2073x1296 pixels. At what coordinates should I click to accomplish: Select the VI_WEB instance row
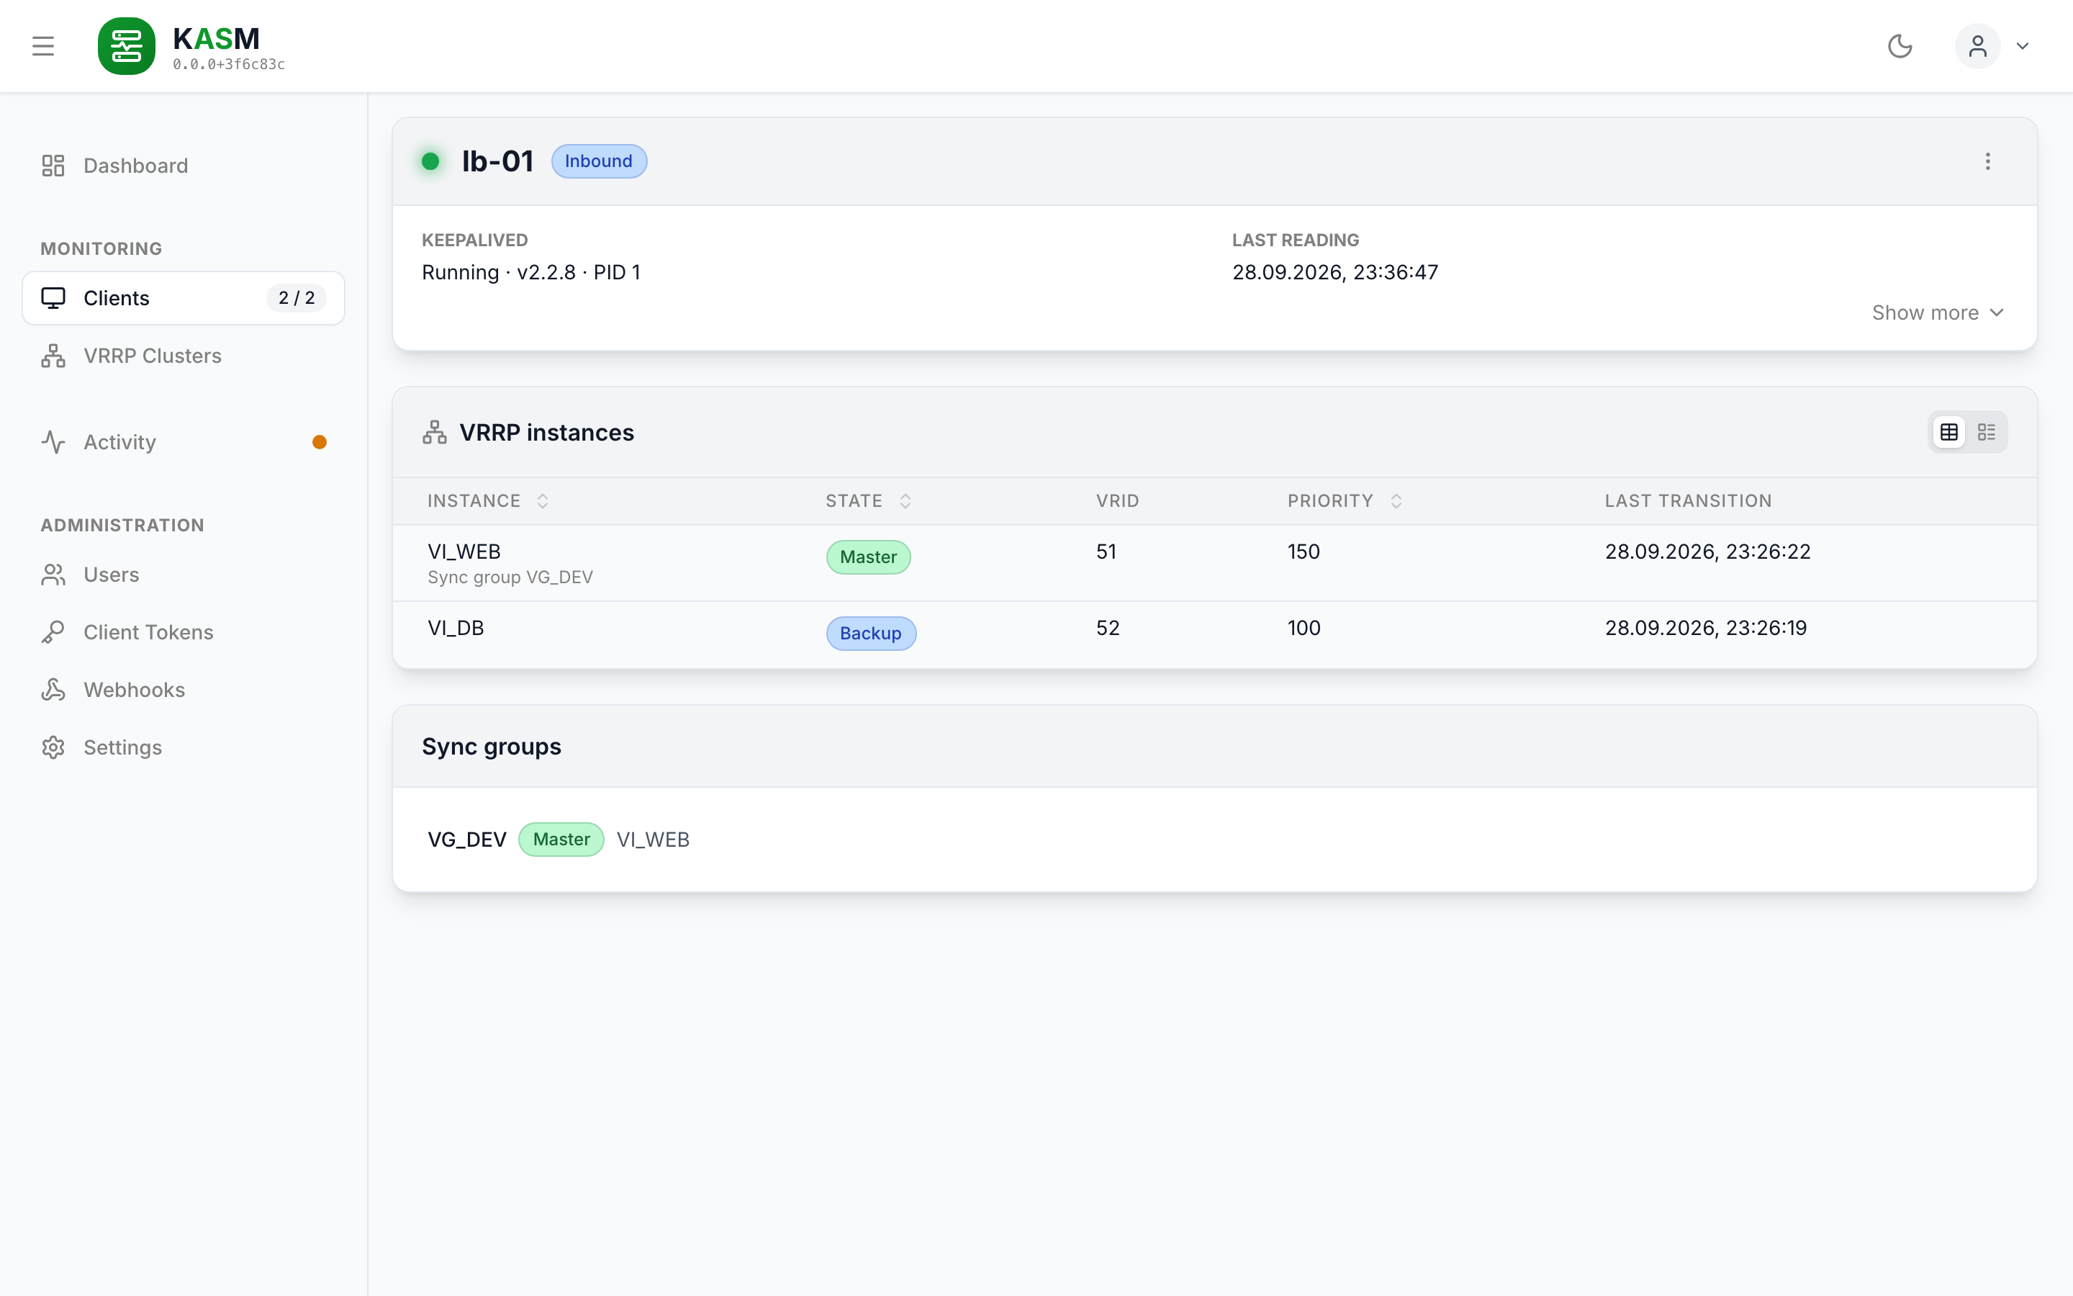click(x=1215, y=563)
